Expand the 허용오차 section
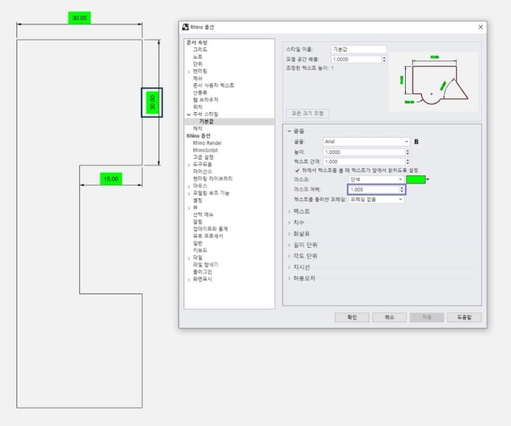The width and height of the screenshot is (511, 426). pyautogui.click(x=289, y=278)
